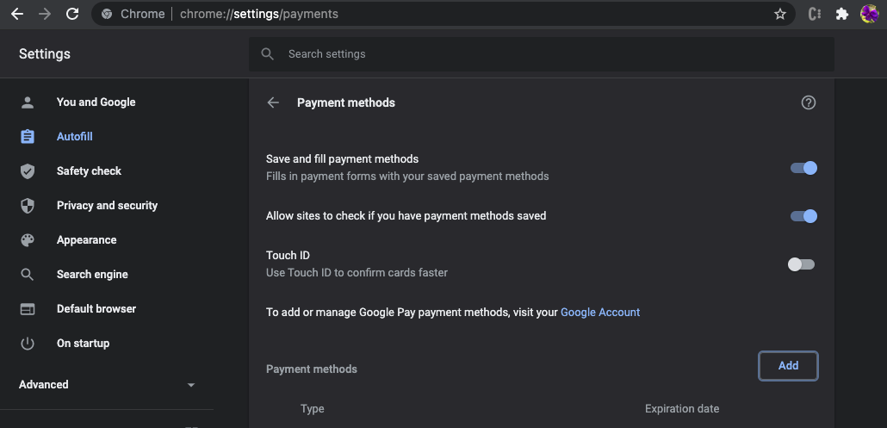The height and width of the screenshot is (428, 887).
Task: Reload the page with the refresh icon
Action: (71, 14)
